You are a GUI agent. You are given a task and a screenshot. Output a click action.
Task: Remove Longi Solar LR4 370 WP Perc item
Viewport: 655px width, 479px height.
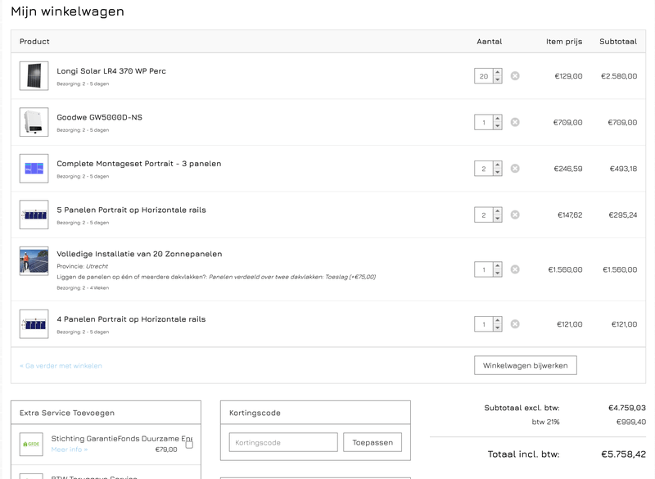(515, 76)
